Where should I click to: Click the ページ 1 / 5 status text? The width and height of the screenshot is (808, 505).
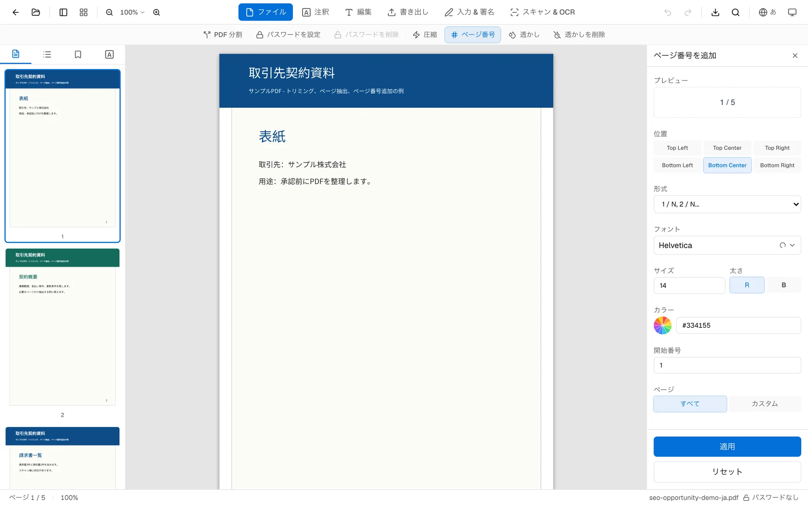27,497
